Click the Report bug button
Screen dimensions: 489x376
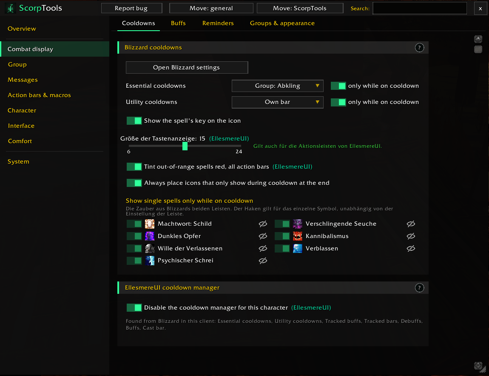(132, 9)
